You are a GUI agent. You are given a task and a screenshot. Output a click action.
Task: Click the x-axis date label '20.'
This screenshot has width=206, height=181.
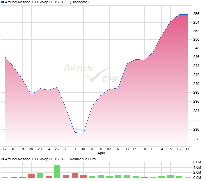coord(31,149)
